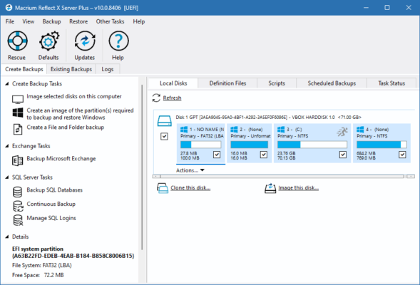Open the Defaults gear settings
The height and width of the screenshot is (285, 420).
49,41
